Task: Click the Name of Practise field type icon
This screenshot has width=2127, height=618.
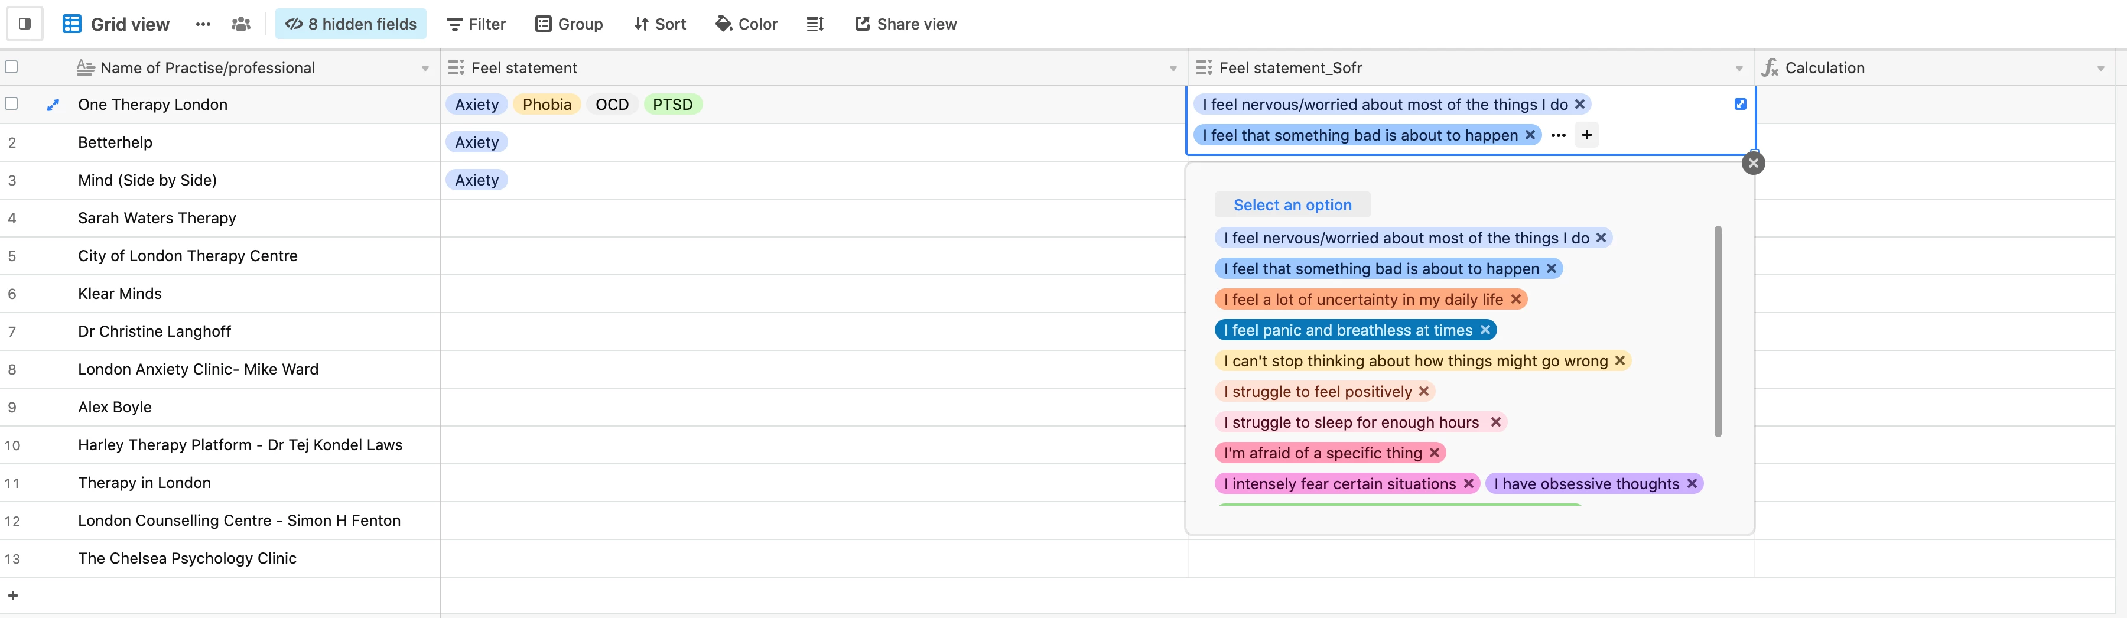Action: [85, 68]
